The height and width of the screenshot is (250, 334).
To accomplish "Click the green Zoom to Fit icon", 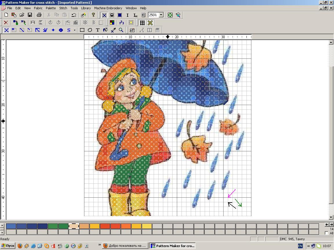I will [x=170, y=15].
